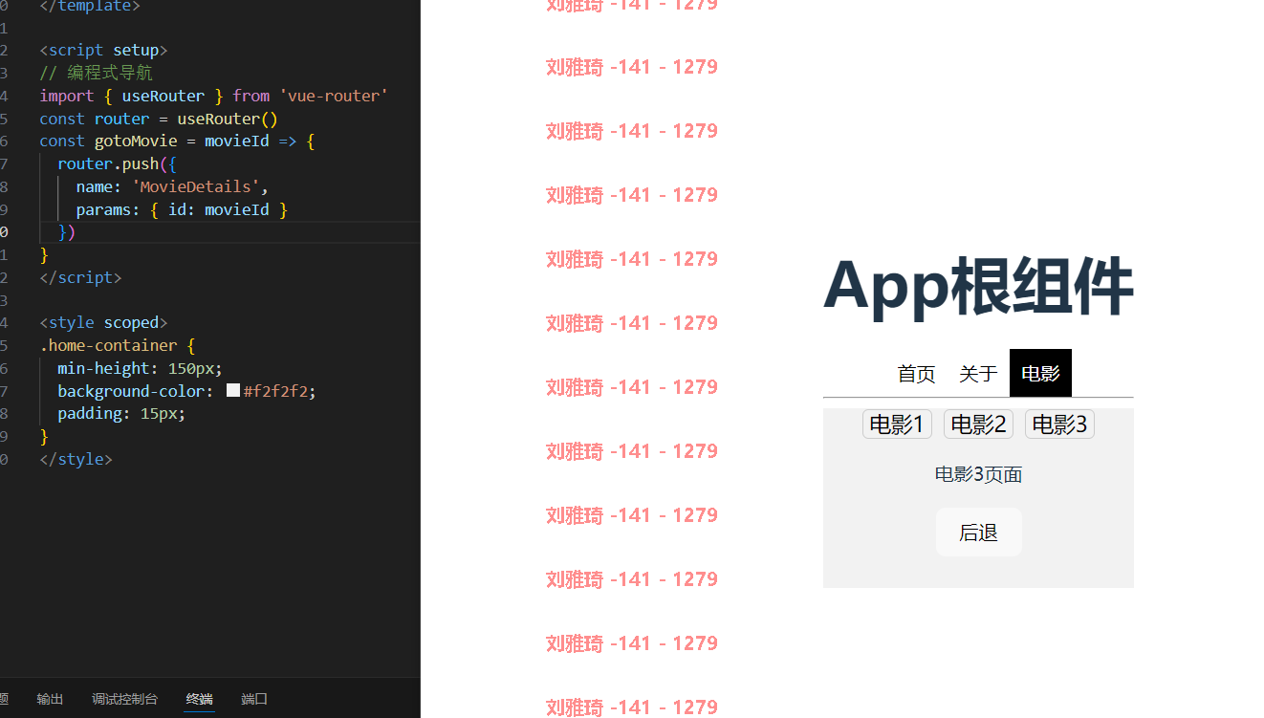Switch to the 调试控制台 panel tab

pyautogui.click(x=124, y=699)
